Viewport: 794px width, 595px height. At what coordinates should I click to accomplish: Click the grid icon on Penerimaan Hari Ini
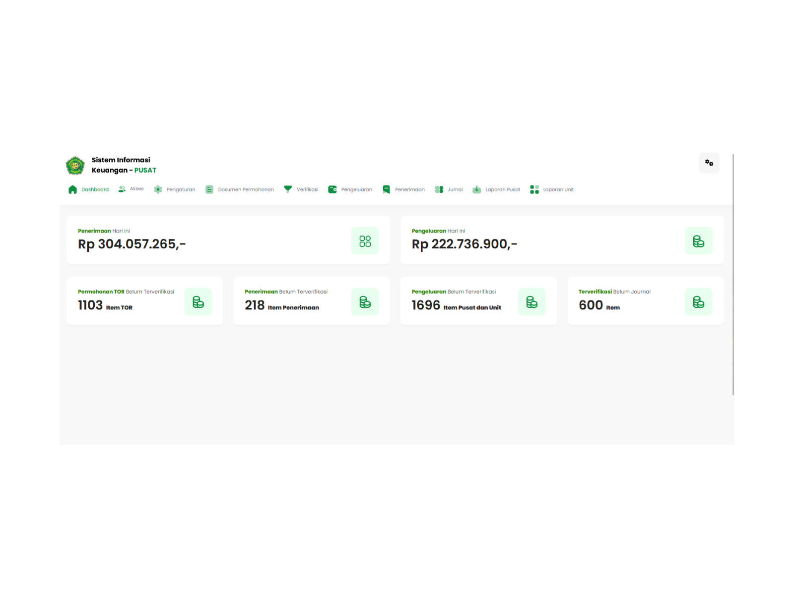click(x=365, y=241)
